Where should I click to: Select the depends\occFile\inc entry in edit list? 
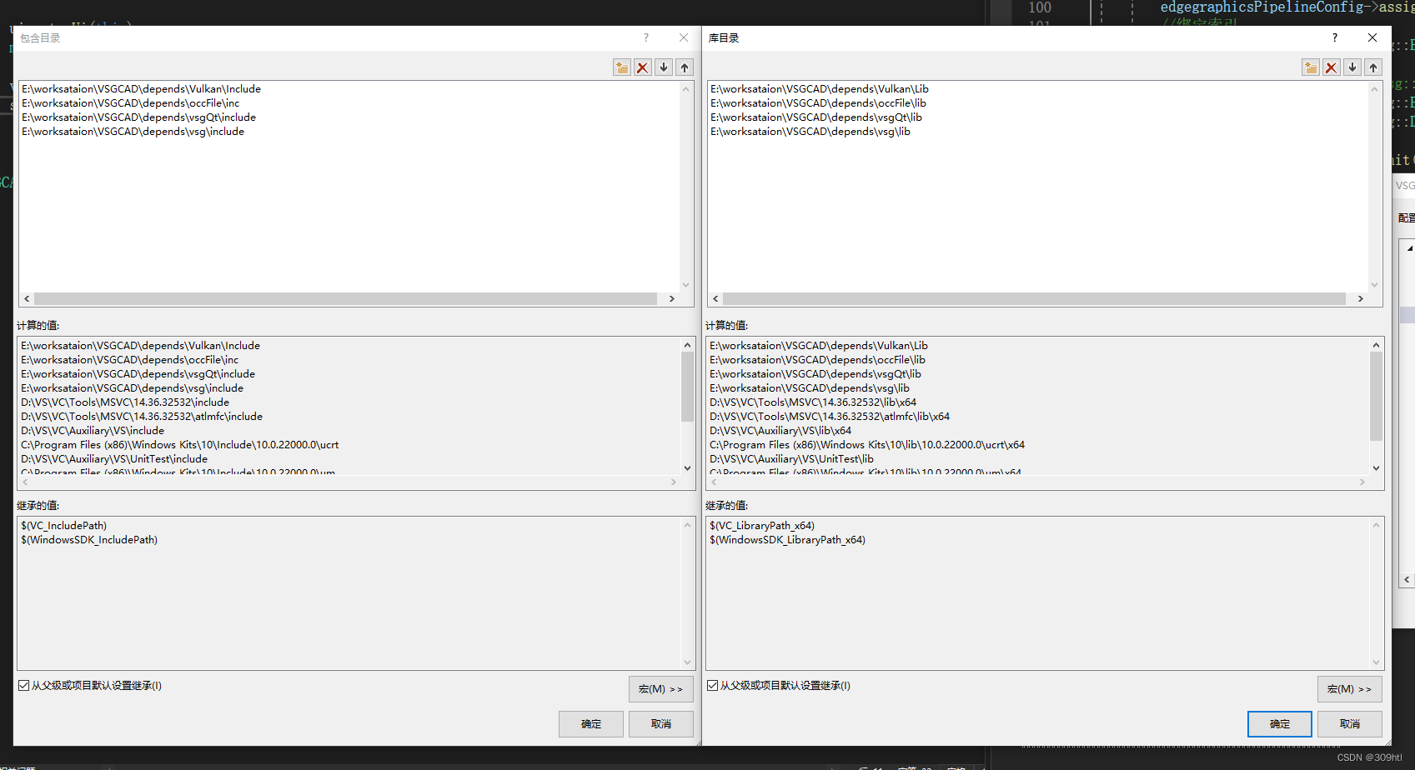131,103
